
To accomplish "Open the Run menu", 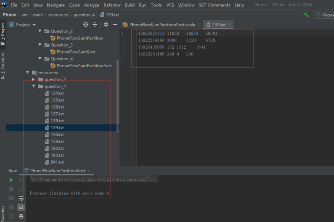I will 143,5.
